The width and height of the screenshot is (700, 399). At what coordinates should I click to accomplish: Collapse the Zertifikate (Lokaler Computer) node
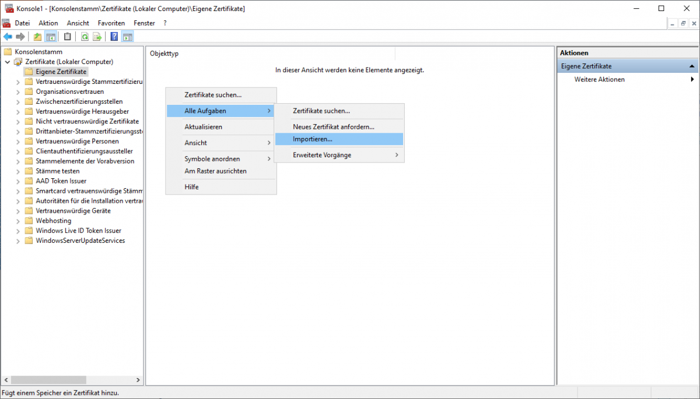(x=8, y=61)
